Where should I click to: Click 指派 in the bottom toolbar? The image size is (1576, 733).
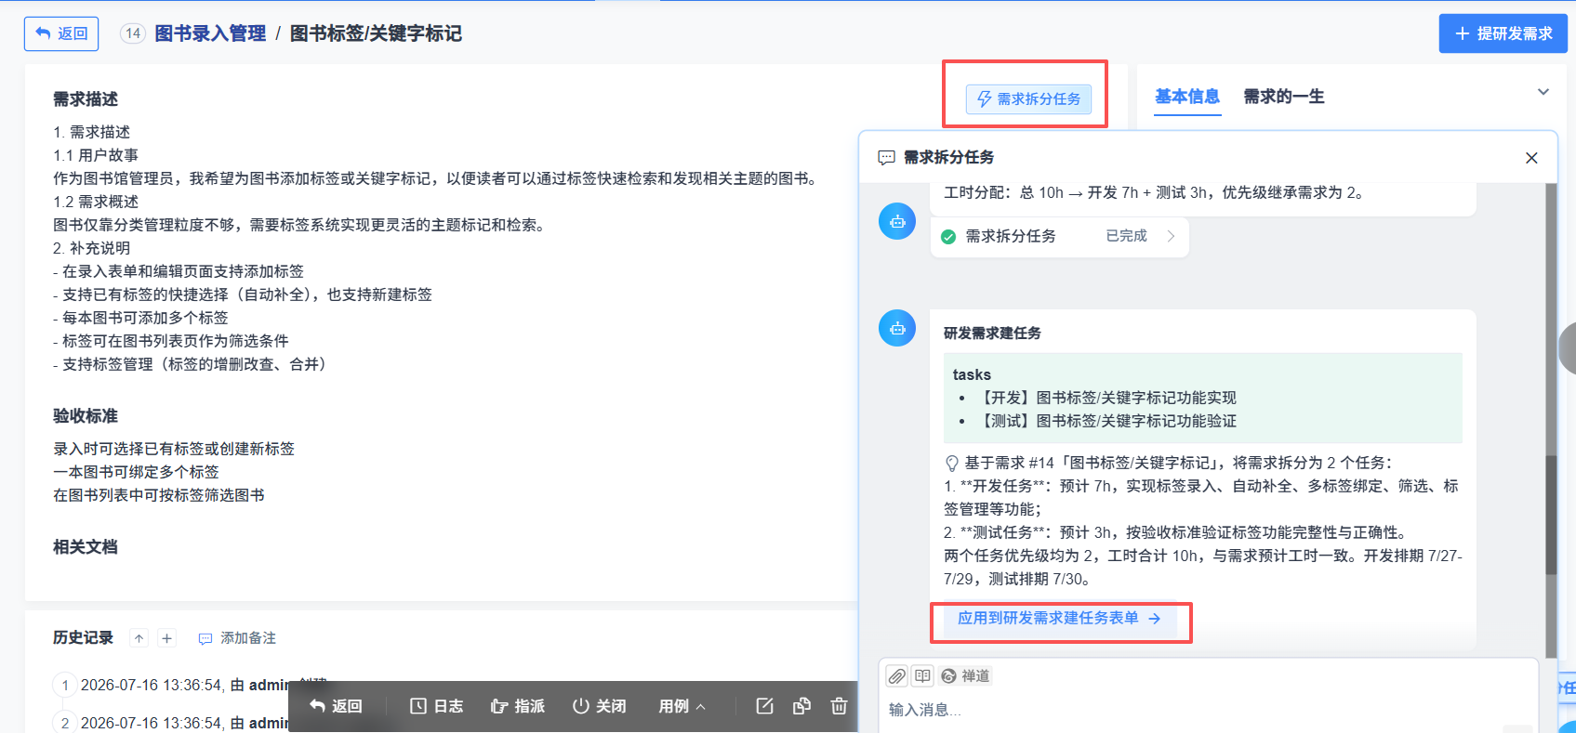(518, 706)
